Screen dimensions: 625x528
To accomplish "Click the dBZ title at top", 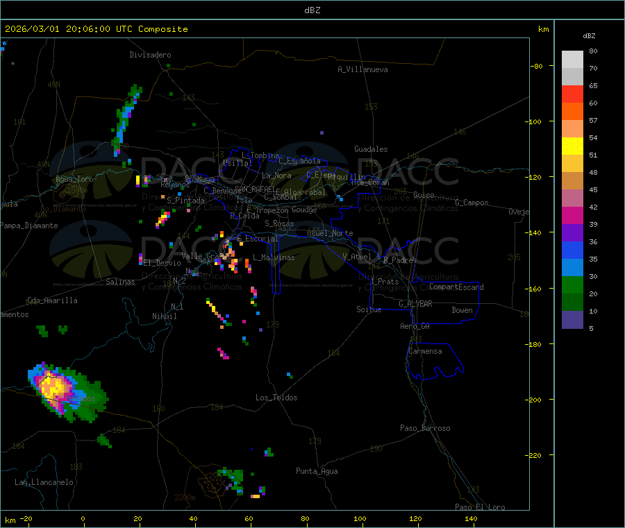I will (312, 10).
